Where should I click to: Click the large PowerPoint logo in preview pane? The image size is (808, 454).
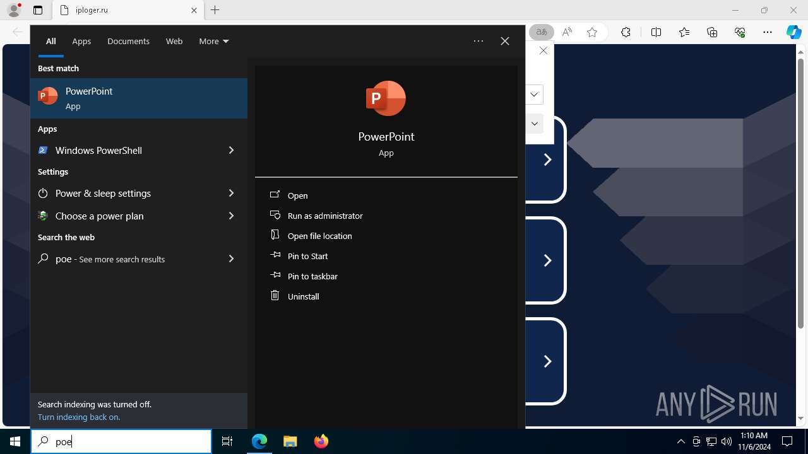coord(386,98)
